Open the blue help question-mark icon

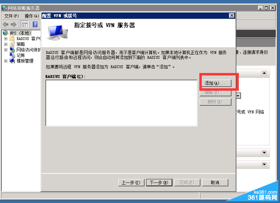(x=35, y=24)
